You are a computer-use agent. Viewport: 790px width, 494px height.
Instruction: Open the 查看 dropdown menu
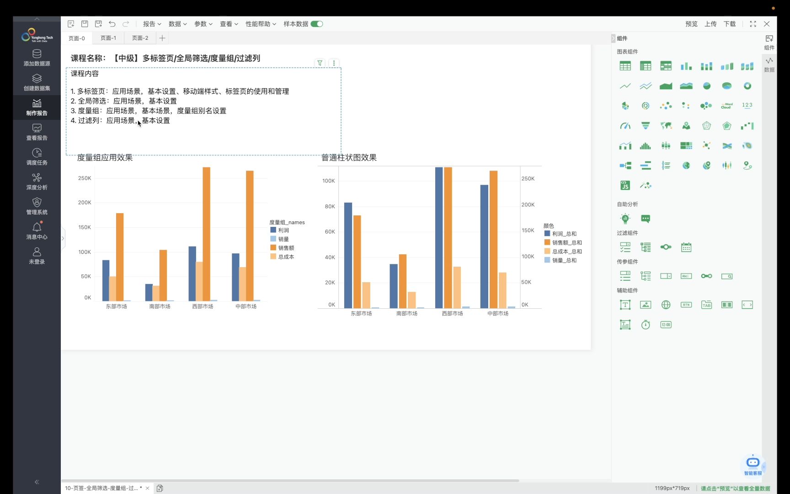pos(229,24)
